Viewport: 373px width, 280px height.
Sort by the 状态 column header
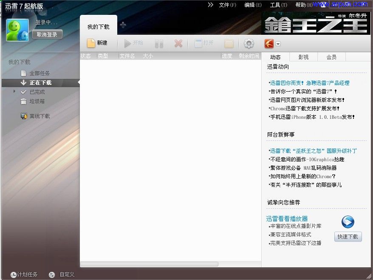pyautogui.click(x=86, y=56)
